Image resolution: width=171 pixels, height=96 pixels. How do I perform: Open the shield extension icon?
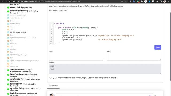(130, 1)
